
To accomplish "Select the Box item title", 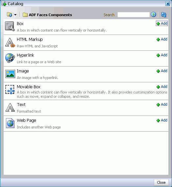I will 20,24.
